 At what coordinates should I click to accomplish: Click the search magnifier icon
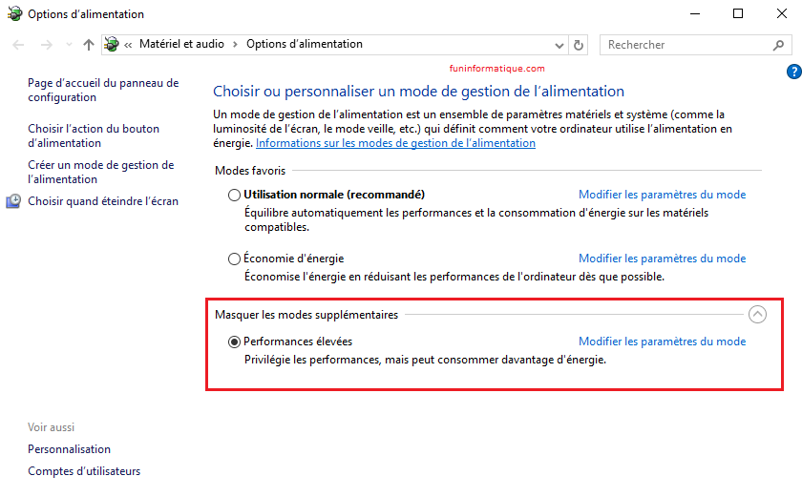click(778, 45)
